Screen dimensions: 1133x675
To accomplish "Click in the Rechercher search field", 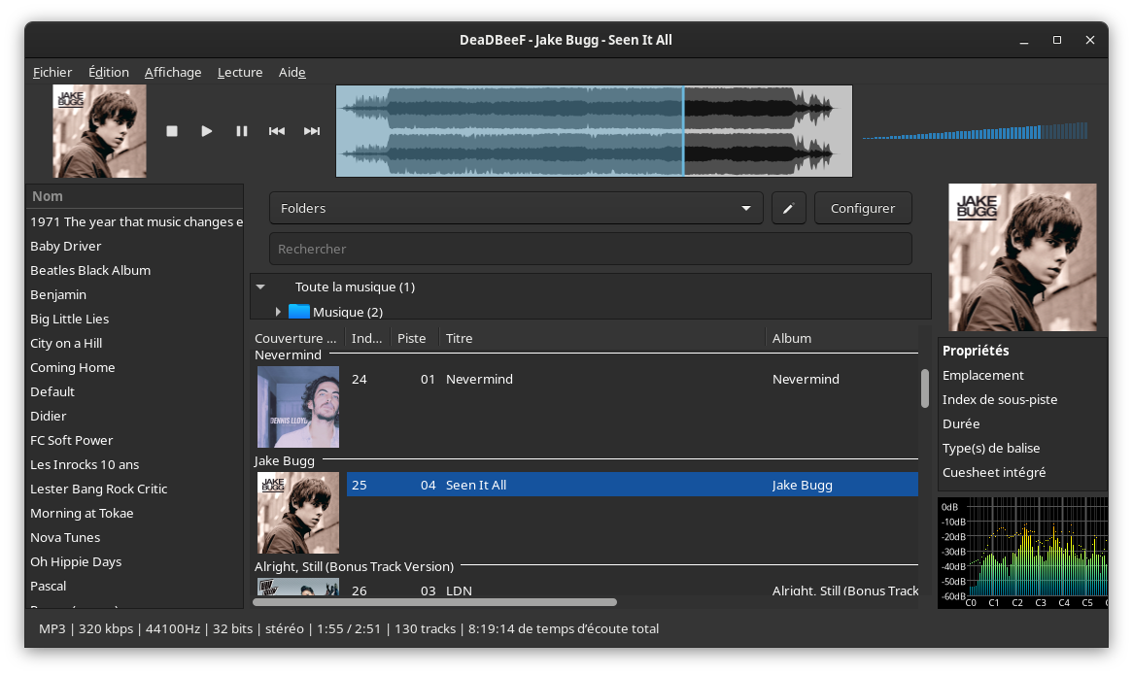I will tap(590, 249).
